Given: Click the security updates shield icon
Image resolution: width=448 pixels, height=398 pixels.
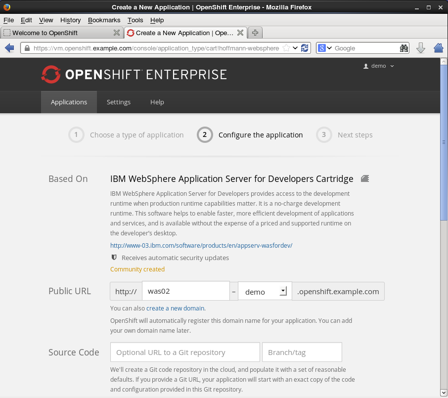Looking at the screenshot, I should click(x=114, y=258).
